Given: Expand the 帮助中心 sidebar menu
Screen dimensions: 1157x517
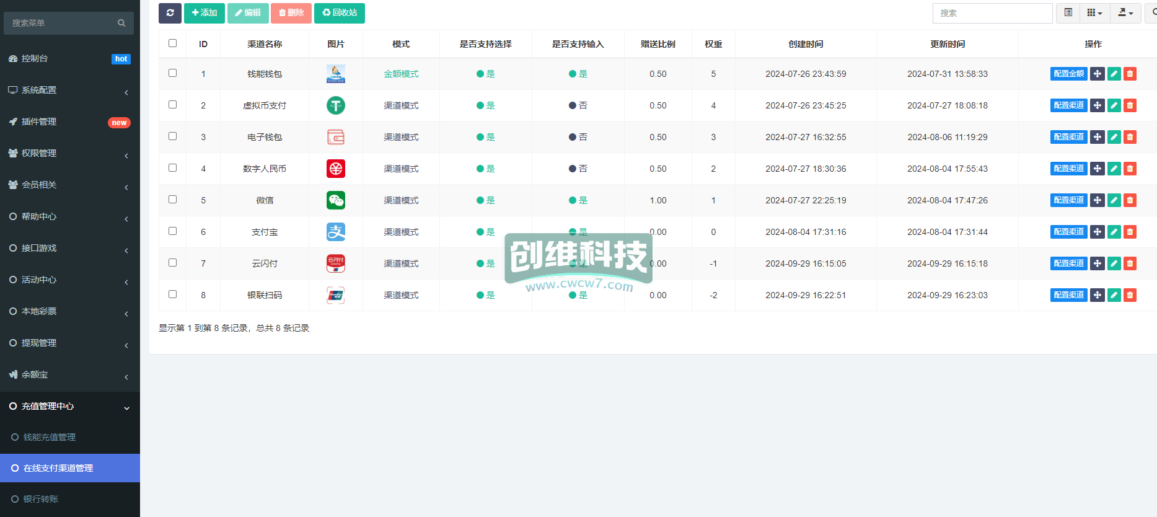Looking at the screenshot, I should pyautogui.click(x=70, y=216).
